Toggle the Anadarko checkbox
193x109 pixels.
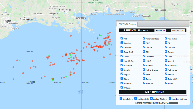[166, 38]
